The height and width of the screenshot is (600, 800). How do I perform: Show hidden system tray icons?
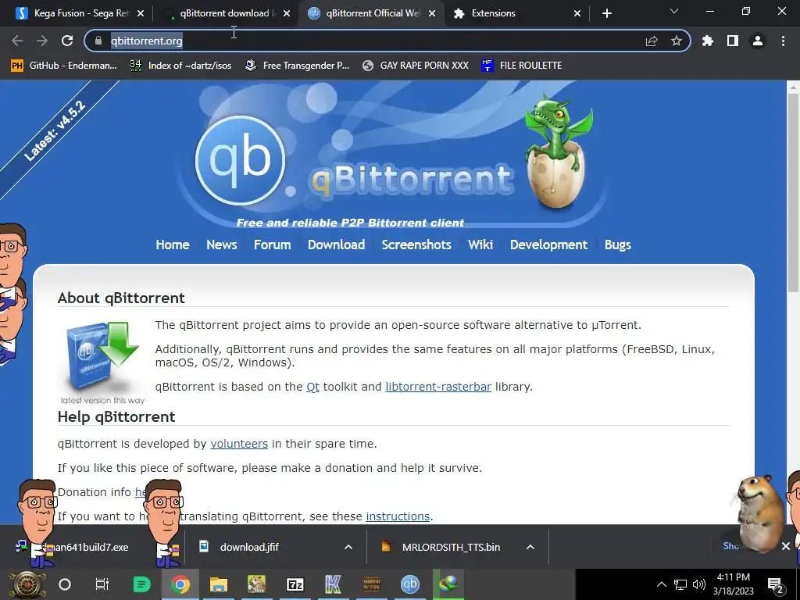[x=661, y=584]
